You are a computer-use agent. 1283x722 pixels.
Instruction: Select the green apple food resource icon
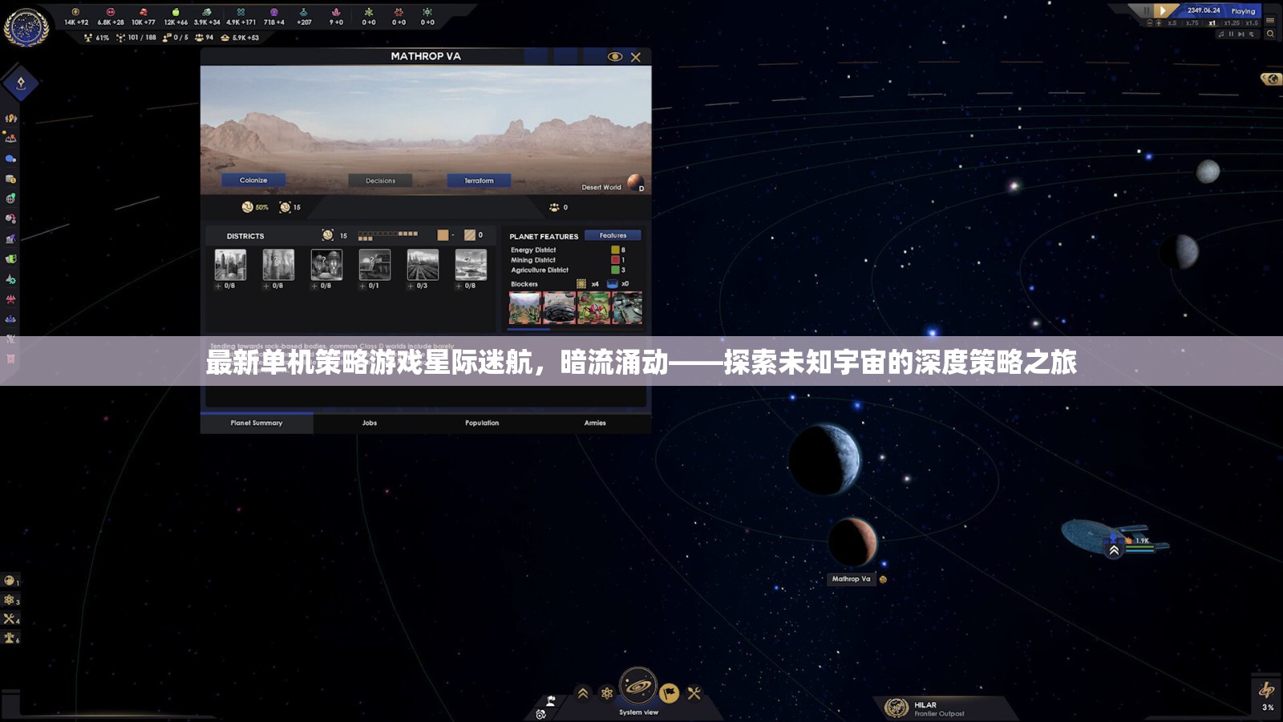click(x=176, y=12)
